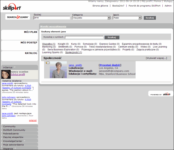Select the Społeczność (1) results filter
The height and width of the screenshot is (150, 174).
coord(73,53)
